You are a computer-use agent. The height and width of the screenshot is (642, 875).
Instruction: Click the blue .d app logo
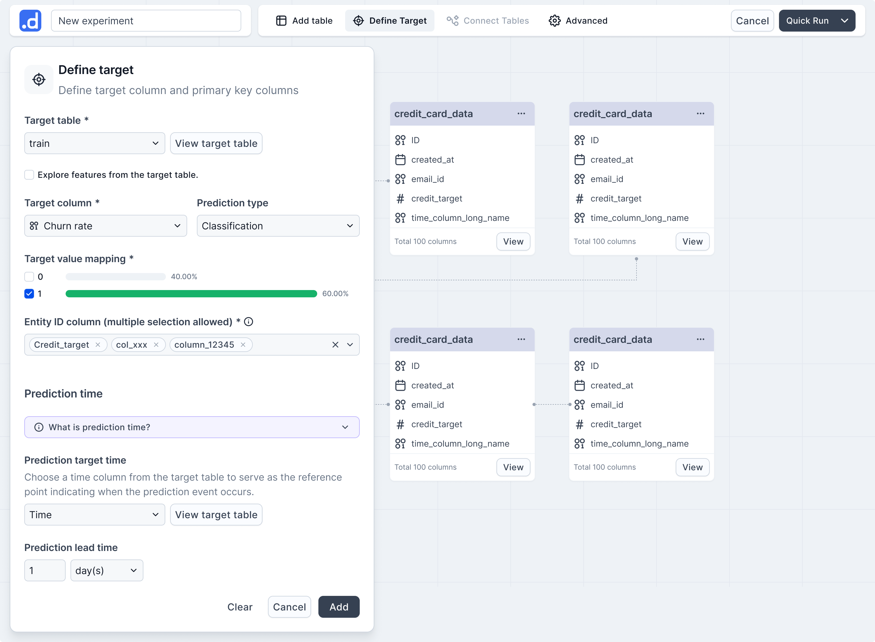coord(30,21)
